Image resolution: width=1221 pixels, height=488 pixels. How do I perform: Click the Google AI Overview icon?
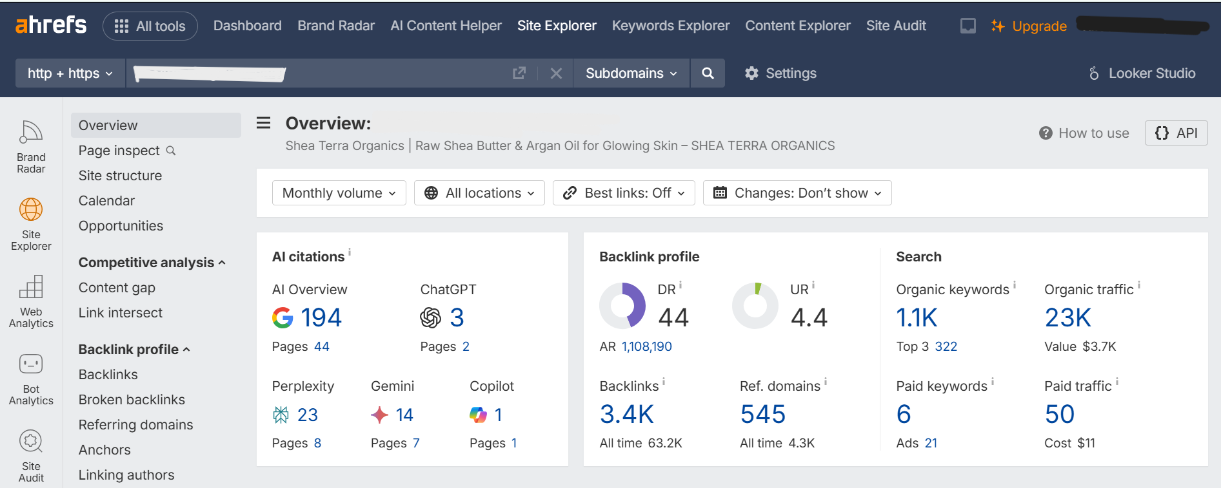tap(283, 317)
